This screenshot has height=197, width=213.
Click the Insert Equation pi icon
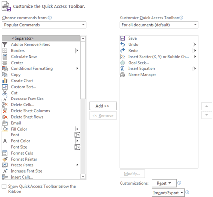122,68
